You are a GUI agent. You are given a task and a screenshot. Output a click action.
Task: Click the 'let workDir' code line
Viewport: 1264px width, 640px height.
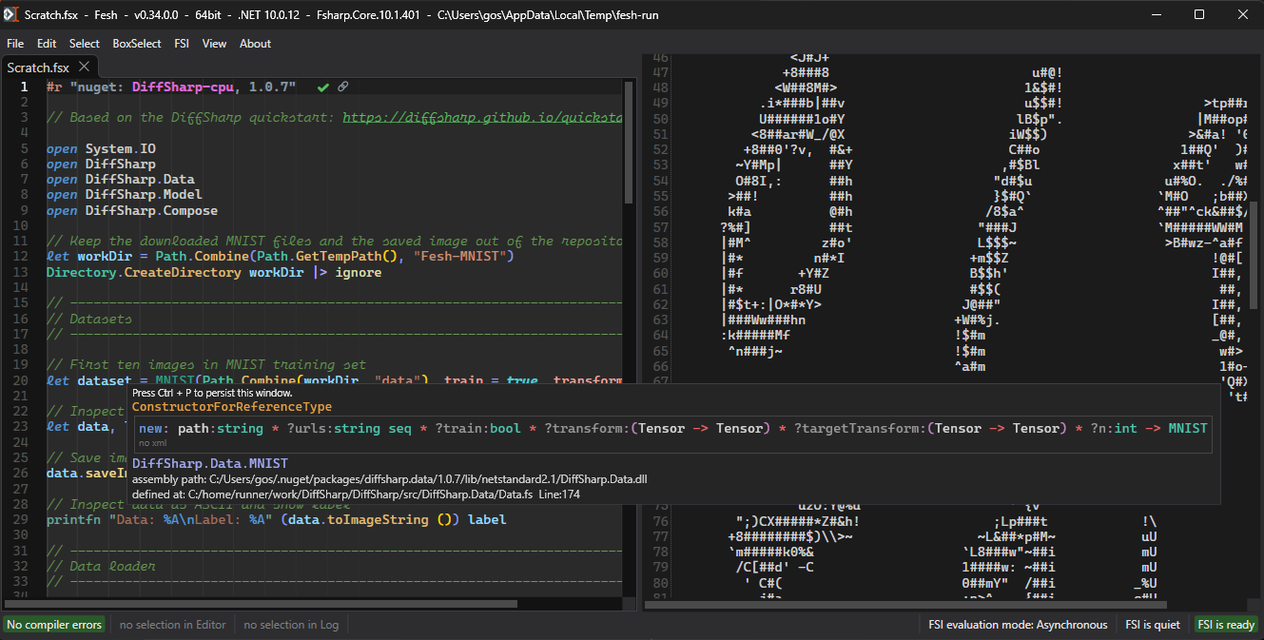coord(280,257)
